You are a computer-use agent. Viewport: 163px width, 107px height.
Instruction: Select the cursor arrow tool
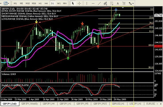[x=73, y=3]
